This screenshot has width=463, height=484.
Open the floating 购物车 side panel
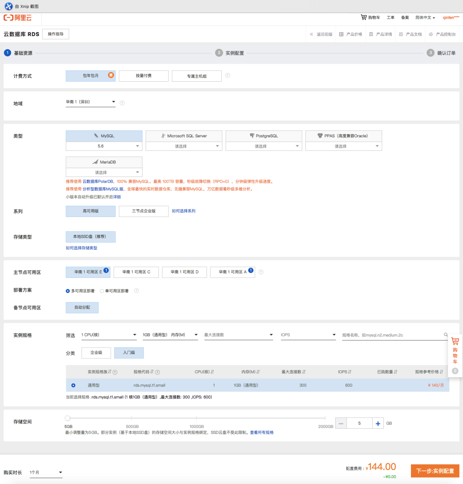[x=455, y=355]
